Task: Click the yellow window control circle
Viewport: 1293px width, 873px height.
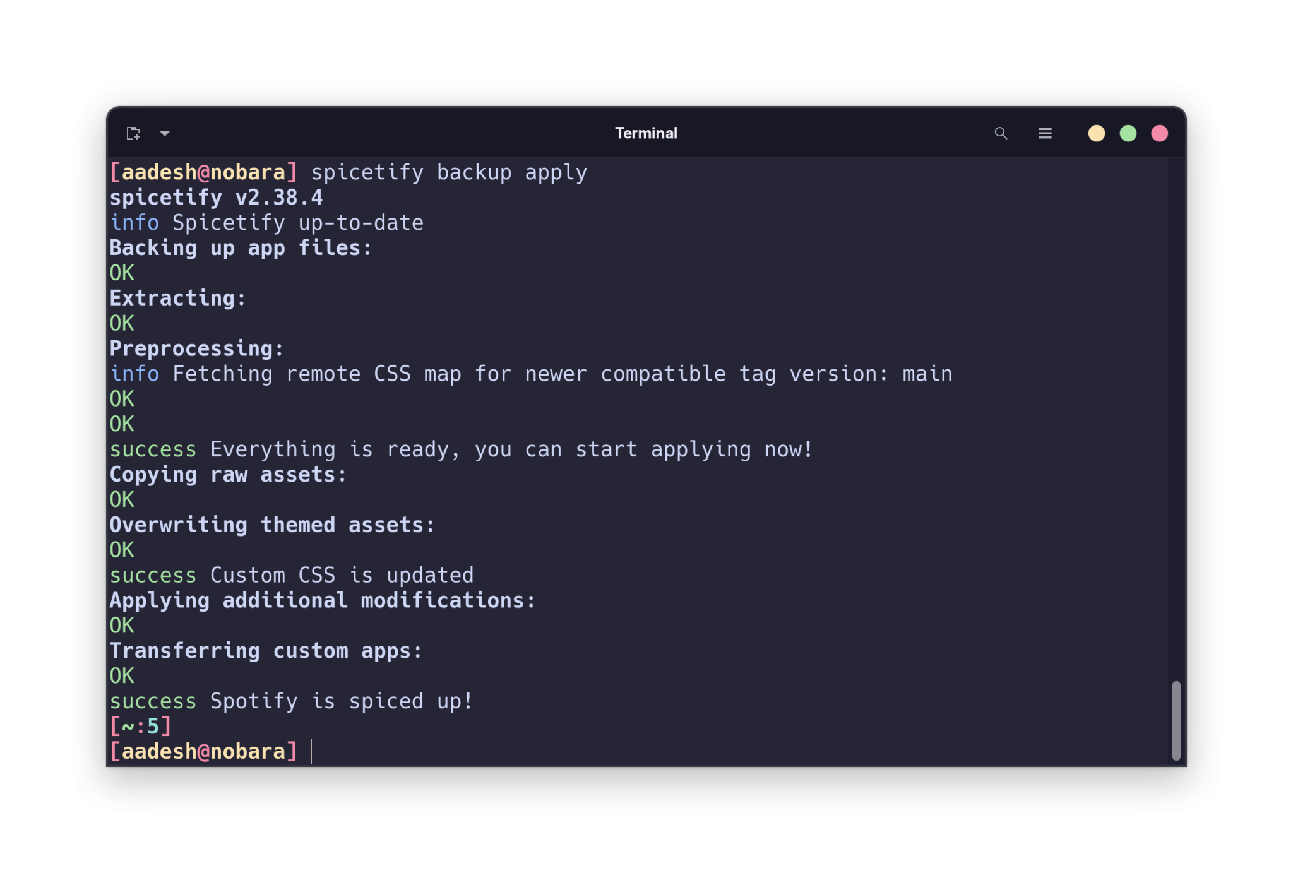Action: (1097, 133)
